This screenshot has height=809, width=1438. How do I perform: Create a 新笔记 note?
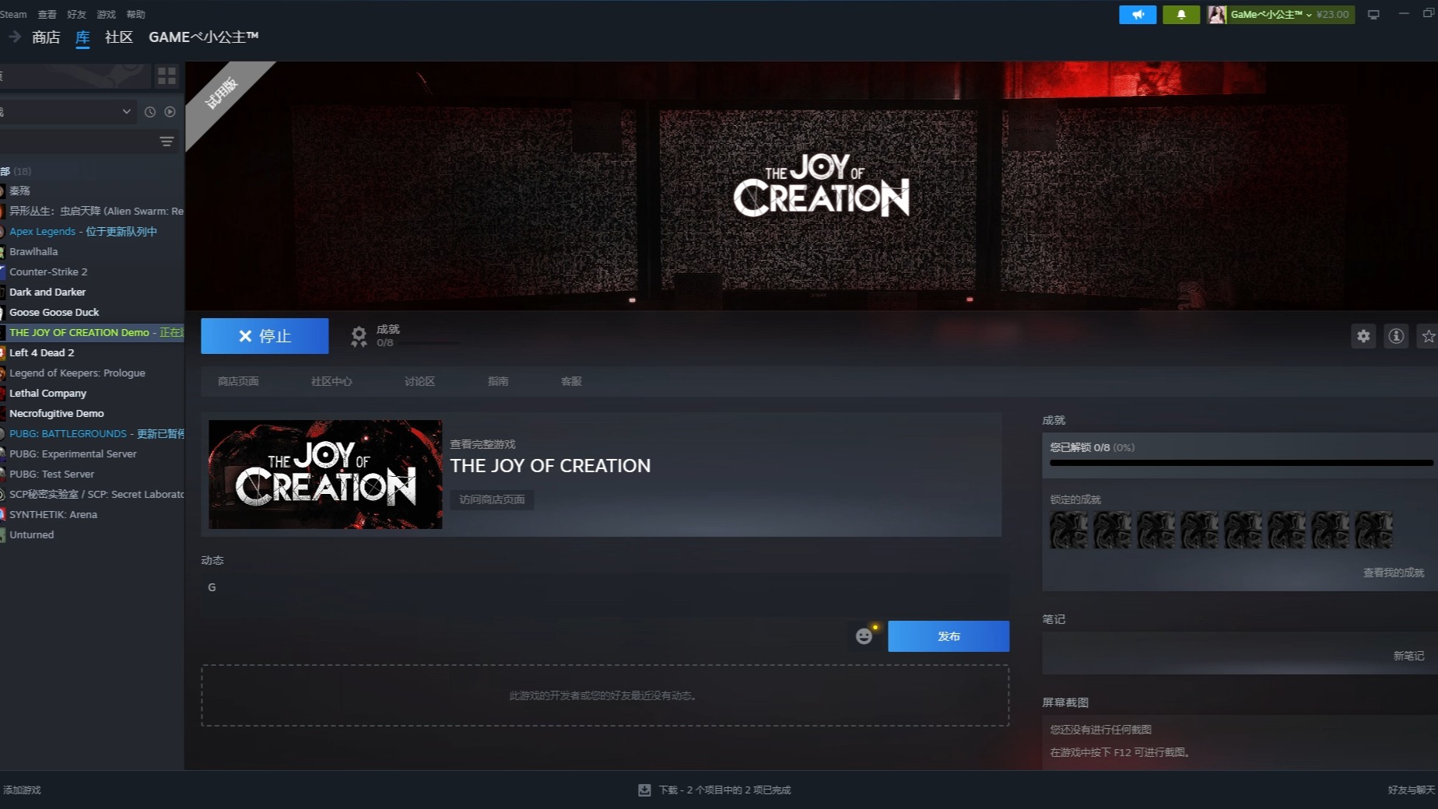(1408, 656)
